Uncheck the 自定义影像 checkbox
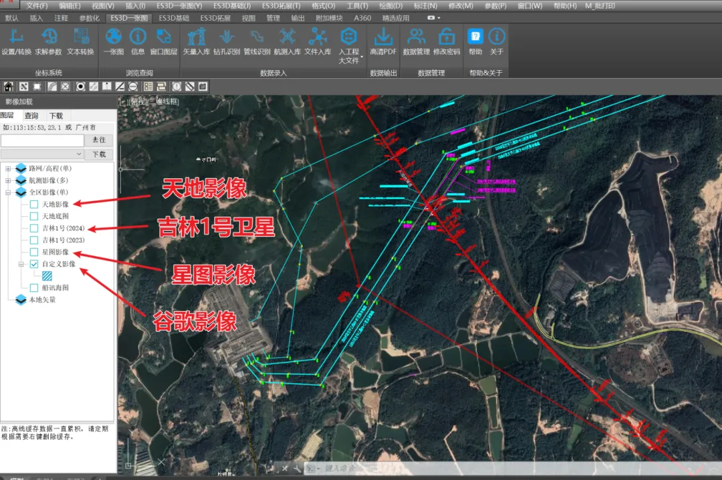The height and width of the screenshot is (480, 722). click(34, 264)
